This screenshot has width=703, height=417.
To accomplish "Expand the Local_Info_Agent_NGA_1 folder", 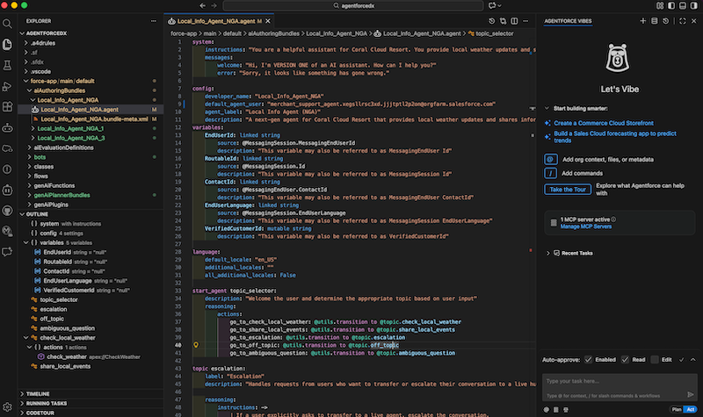I will pyautogui.click(x=70, y=128).
